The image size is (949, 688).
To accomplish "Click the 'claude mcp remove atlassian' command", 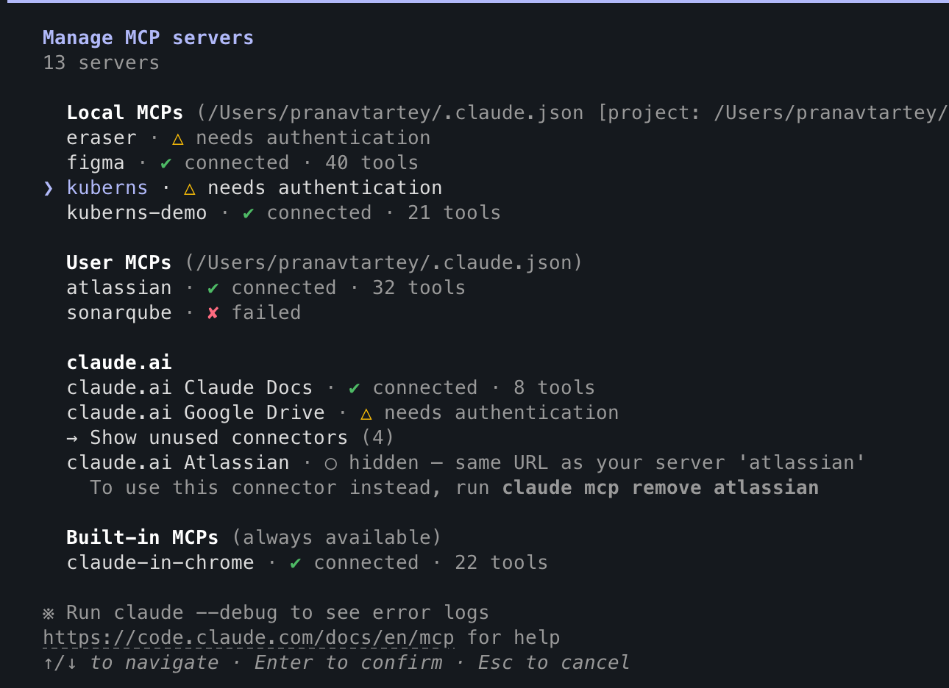I will click(x=661, y=488).
